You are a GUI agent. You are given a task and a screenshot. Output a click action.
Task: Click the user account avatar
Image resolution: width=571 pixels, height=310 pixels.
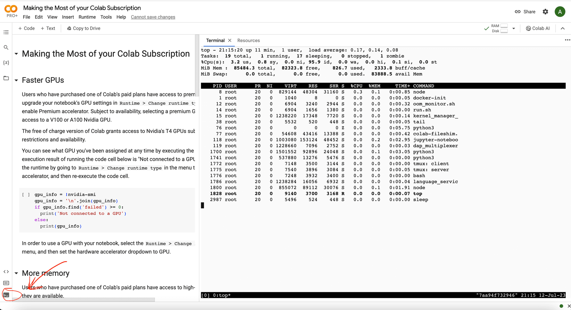[560, 12]
